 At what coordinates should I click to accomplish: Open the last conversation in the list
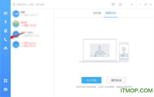pyautogui.click(x=32, y=45)
